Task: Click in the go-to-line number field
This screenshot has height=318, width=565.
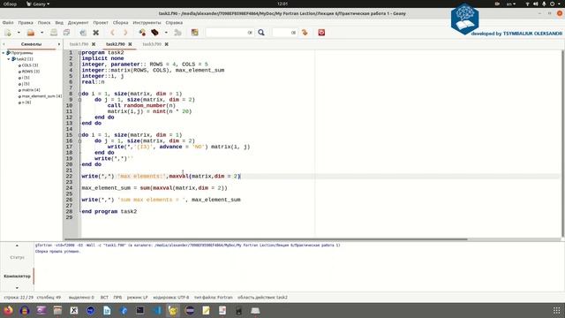Action: (284, 33)
